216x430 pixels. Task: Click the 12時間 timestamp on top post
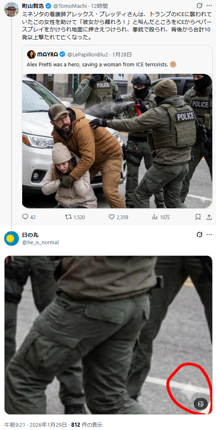[100, 6]
